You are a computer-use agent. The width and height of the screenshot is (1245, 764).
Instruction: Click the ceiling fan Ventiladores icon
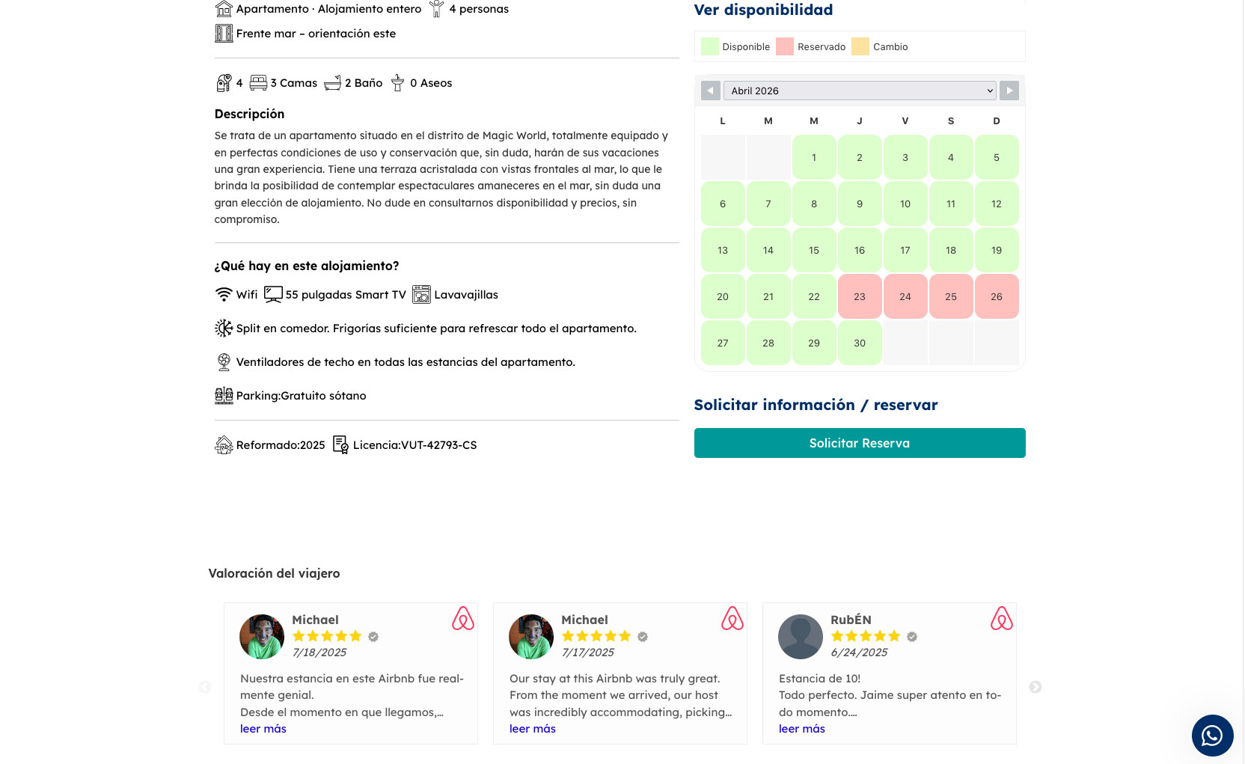pos(224,362)
